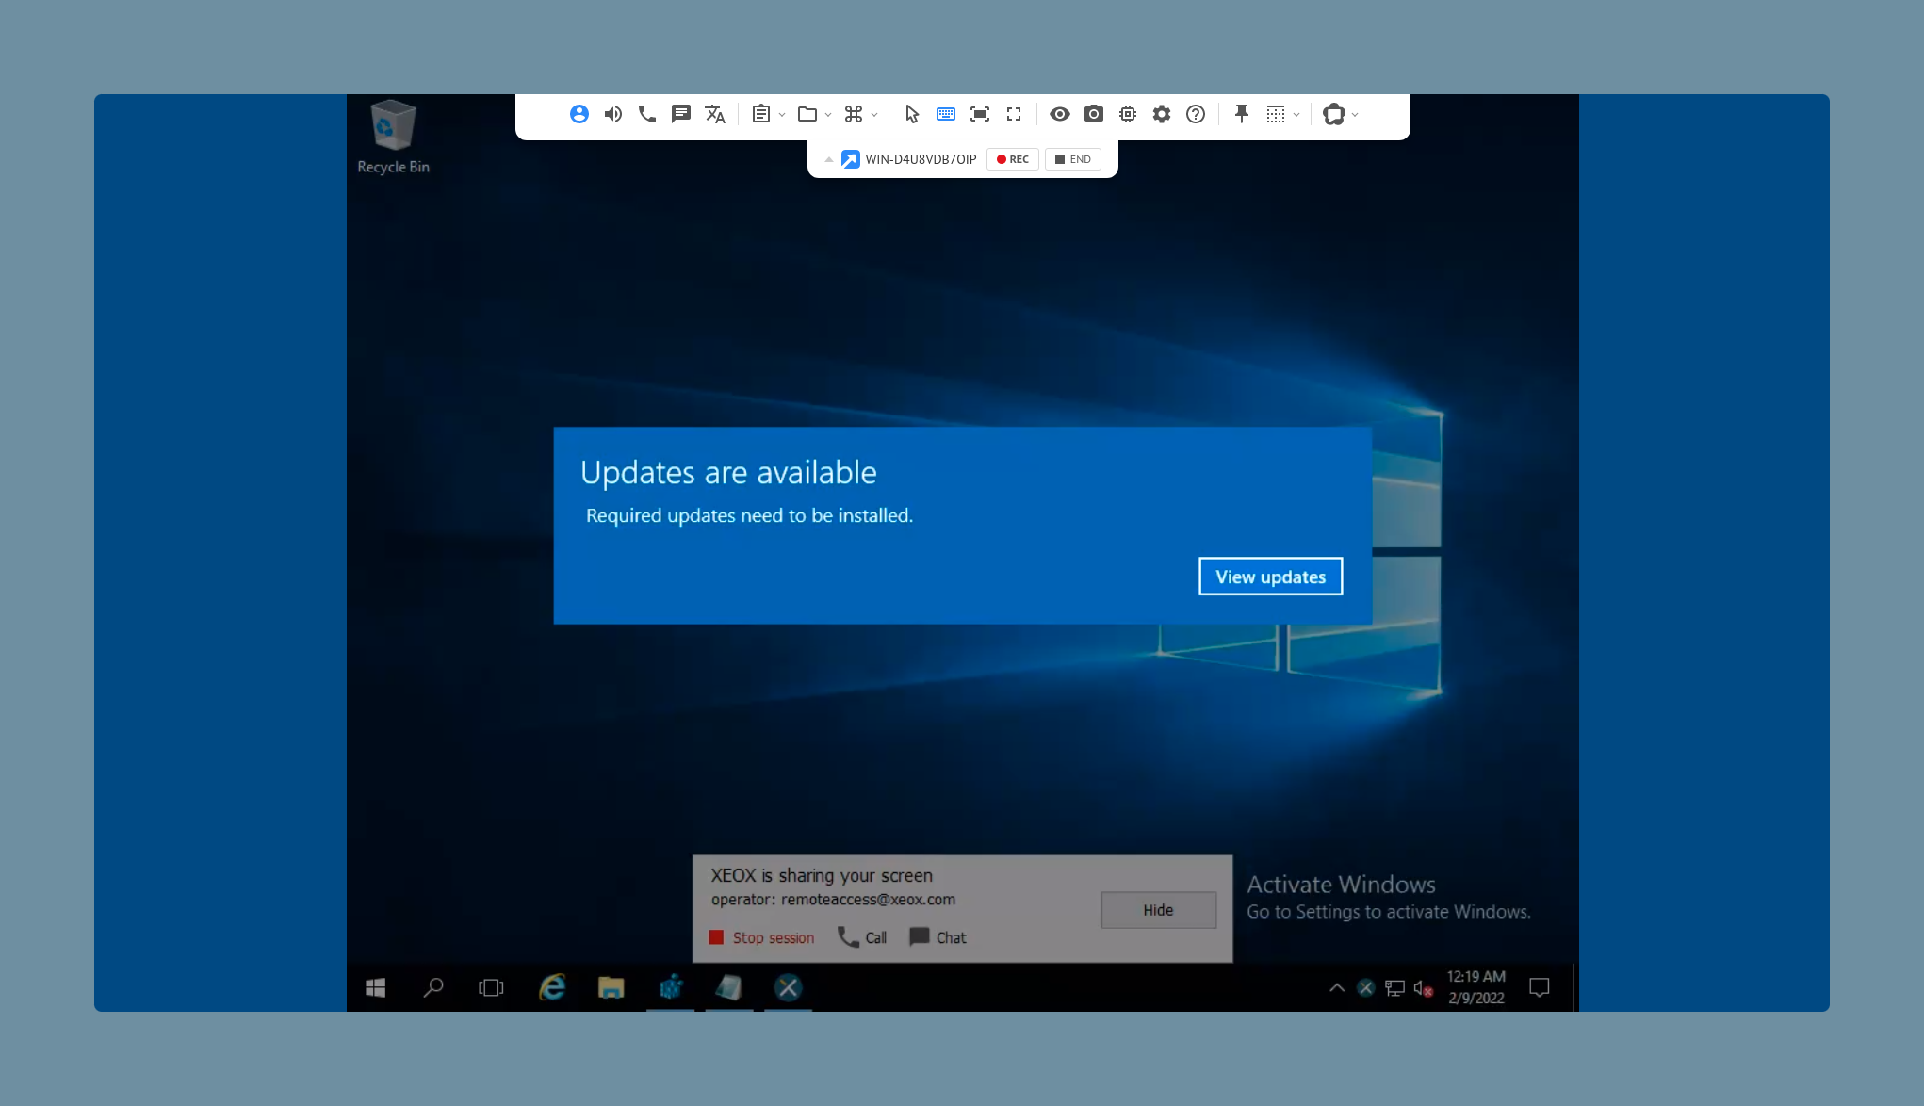End the session with END button
The height and width of the screenshot is (1106, 1924).
(x=1073, y=159)
